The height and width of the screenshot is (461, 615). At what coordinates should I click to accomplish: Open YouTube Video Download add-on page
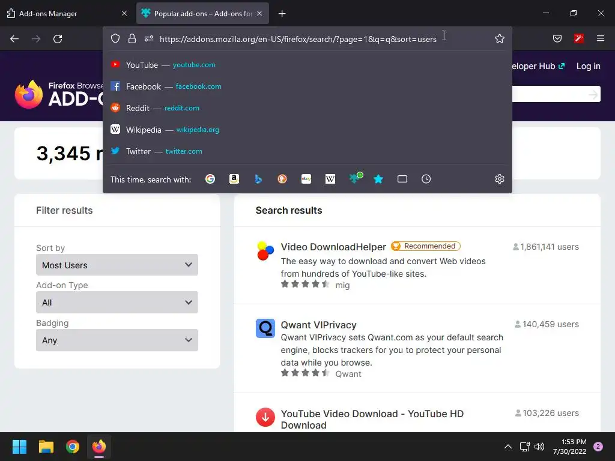pos(372,420)
